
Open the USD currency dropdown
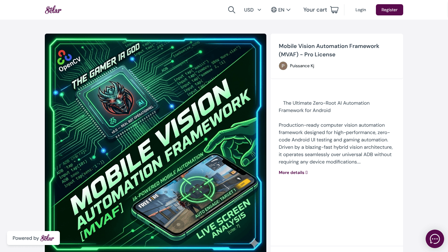[x=252, y=10]
